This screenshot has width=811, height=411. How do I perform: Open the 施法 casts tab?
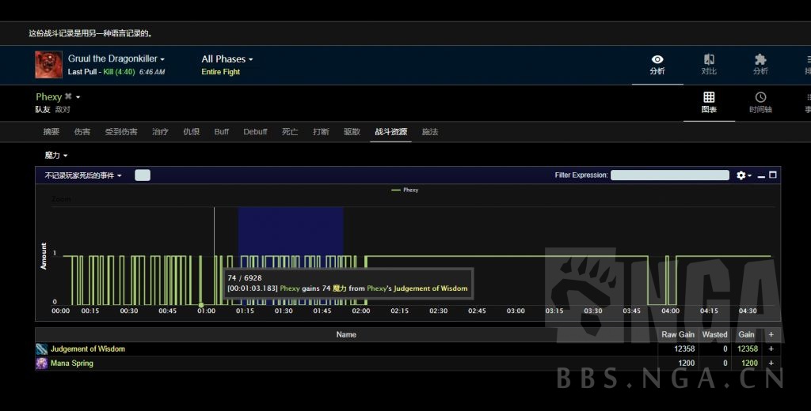pos(430,132)
